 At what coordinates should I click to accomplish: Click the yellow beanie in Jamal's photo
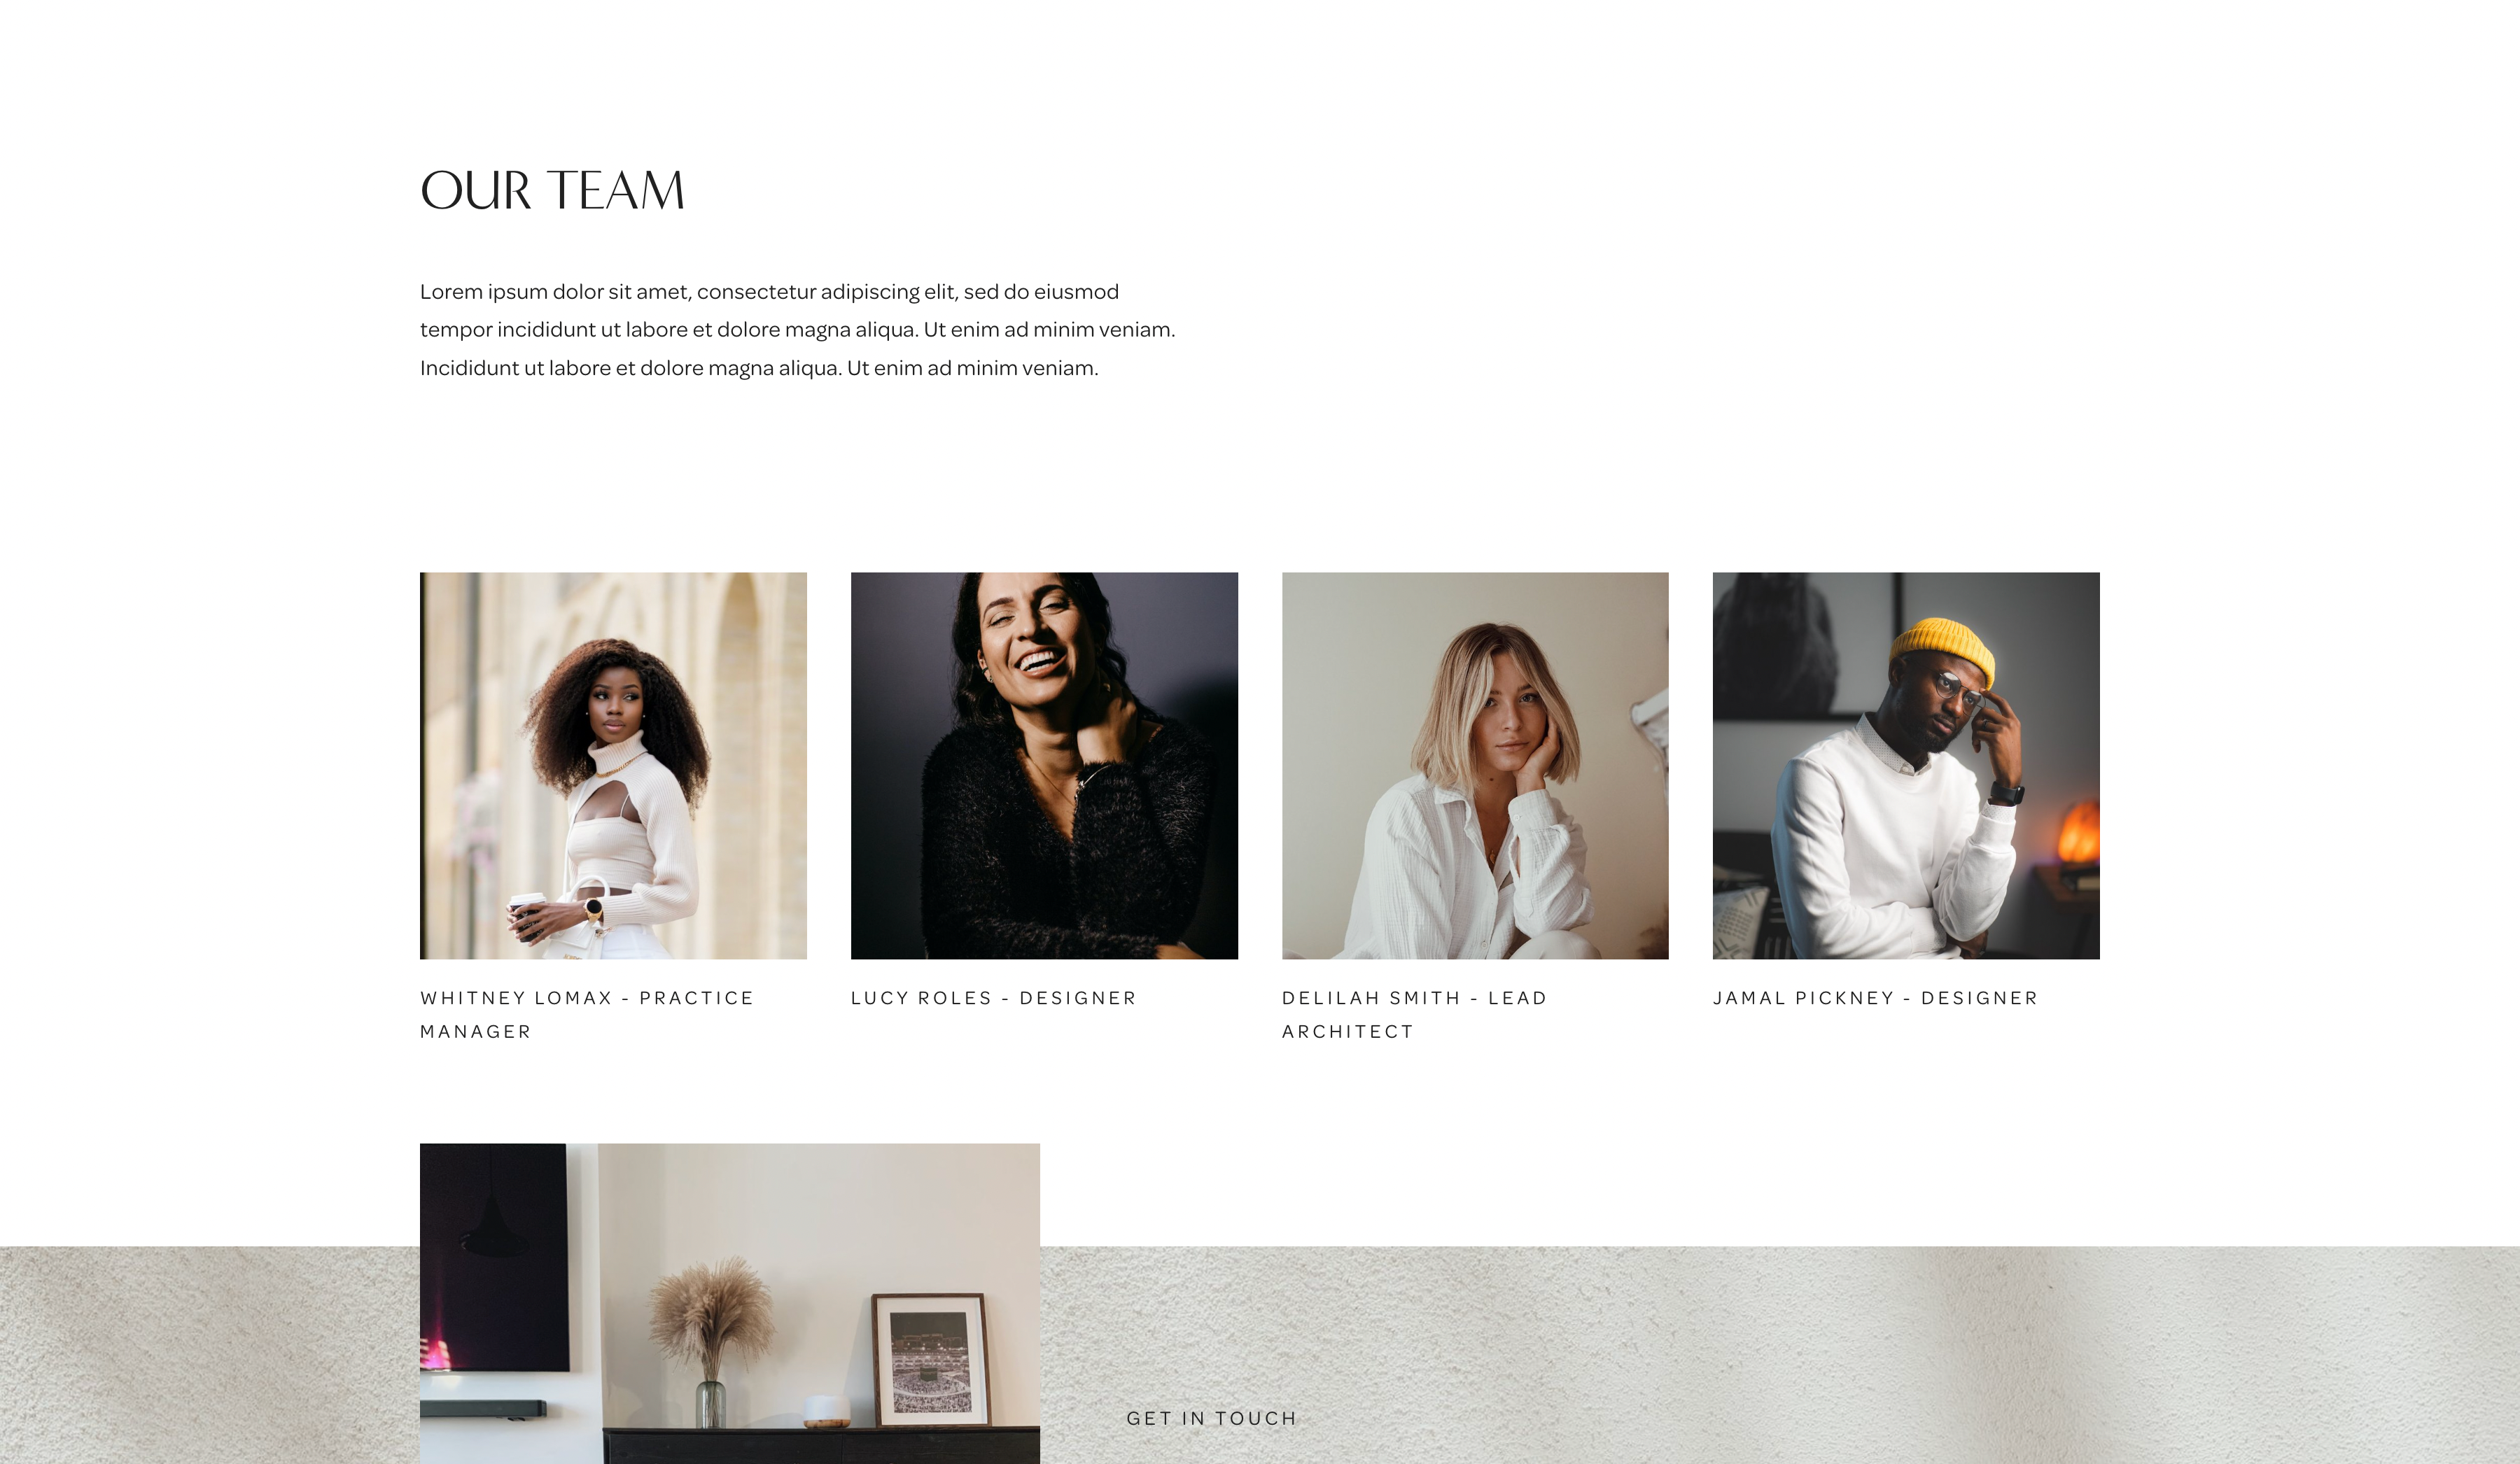[1942, 651]
